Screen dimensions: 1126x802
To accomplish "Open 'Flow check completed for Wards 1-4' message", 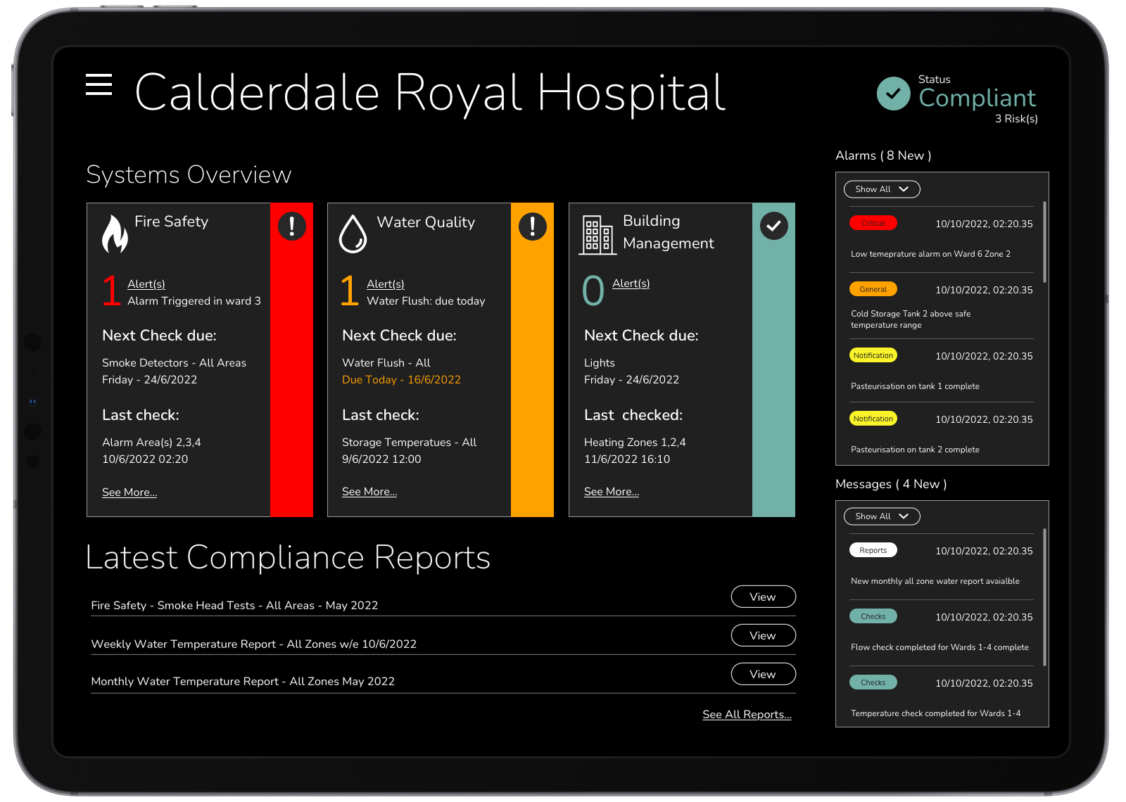I will pyautogui.click(x=940, y=647).
